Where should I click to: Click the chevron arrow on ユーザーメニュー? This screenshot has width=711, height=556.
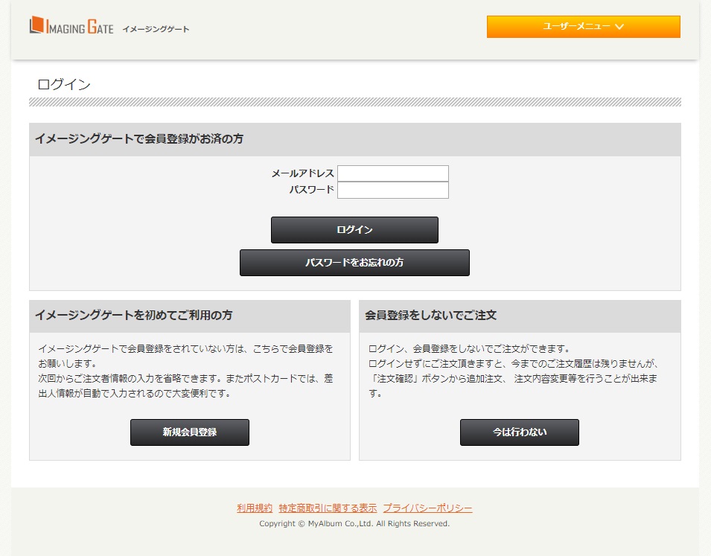[x=619, y=27]
